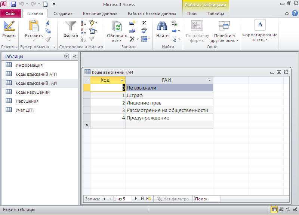
Task: Switch to the Создание ribbon tab
Action: tap(63, 13)
